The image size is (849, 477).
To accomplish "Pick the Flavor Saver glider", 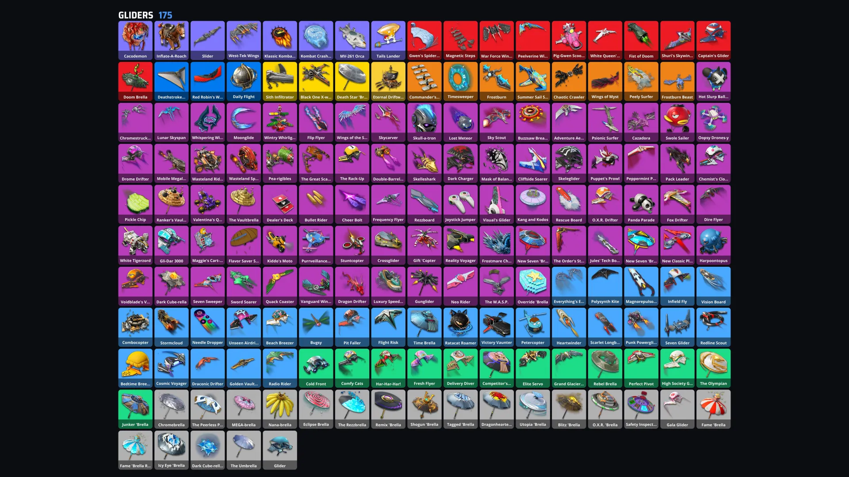I will tap(244, 246).
